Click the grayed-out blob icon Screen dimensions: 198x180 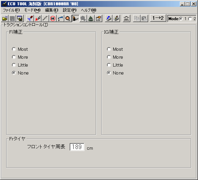(83, 18)
